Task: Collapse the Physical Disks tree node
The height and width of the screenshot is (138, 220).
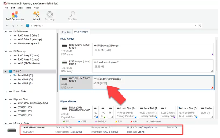Action: (x=6, y=99)
